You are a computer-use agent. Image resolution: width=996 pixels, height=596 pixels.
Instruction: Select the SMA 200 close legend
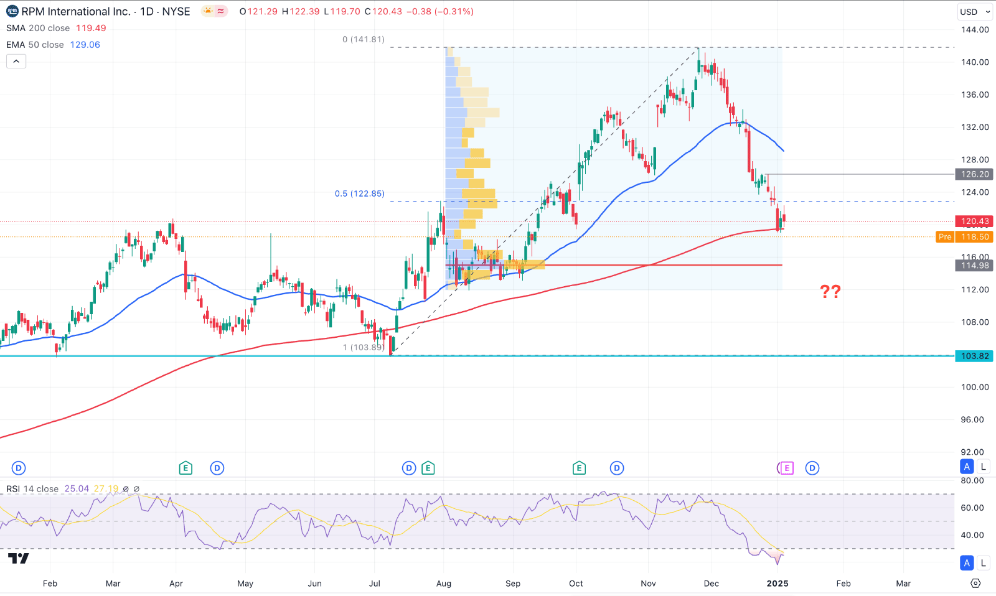tap(38, 28)
